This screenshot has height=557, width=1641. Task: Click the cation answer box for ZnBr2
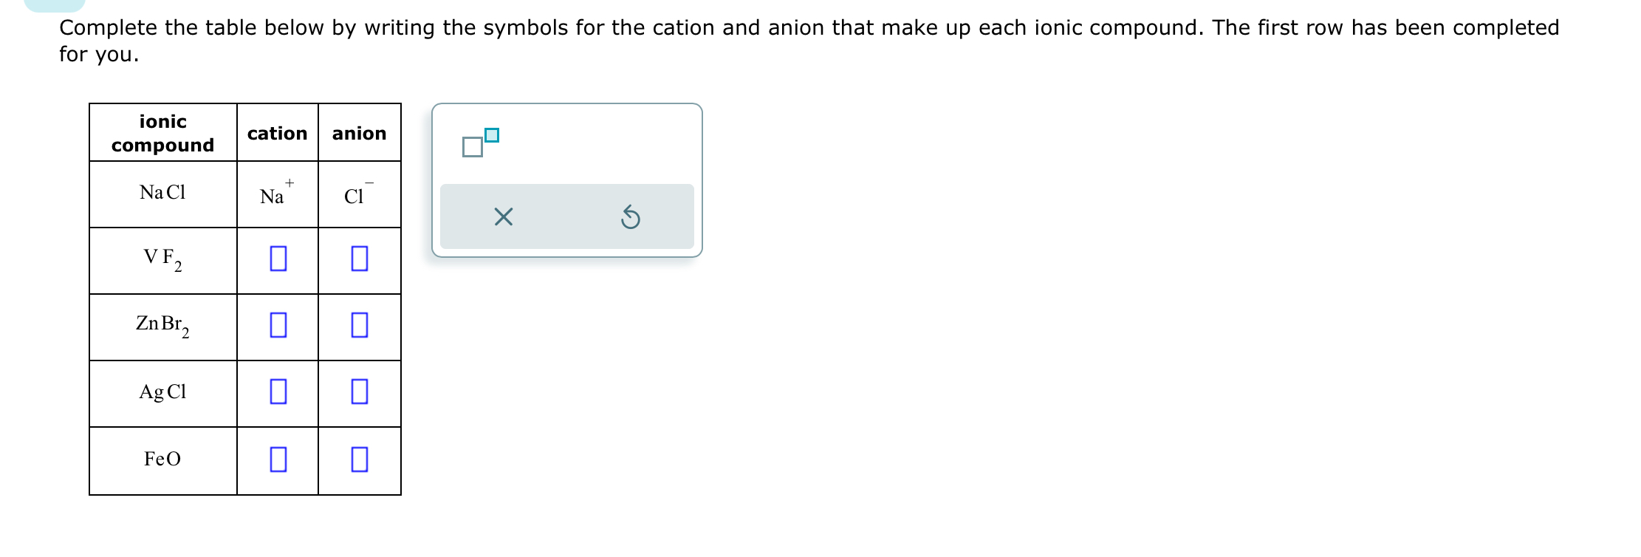pyautogui.click(x=277, y=326)
